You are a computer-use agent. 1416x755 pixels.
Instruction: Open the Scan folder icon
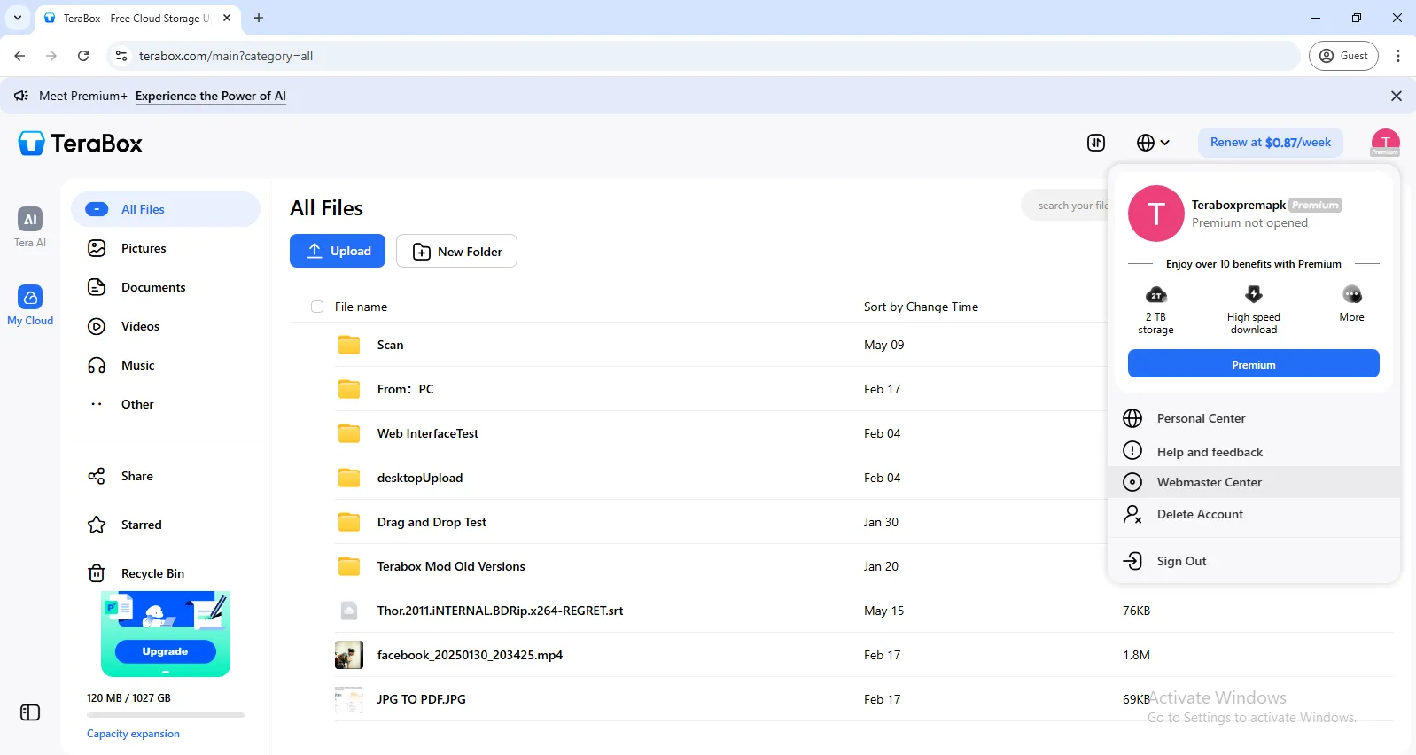click(349, 345)
